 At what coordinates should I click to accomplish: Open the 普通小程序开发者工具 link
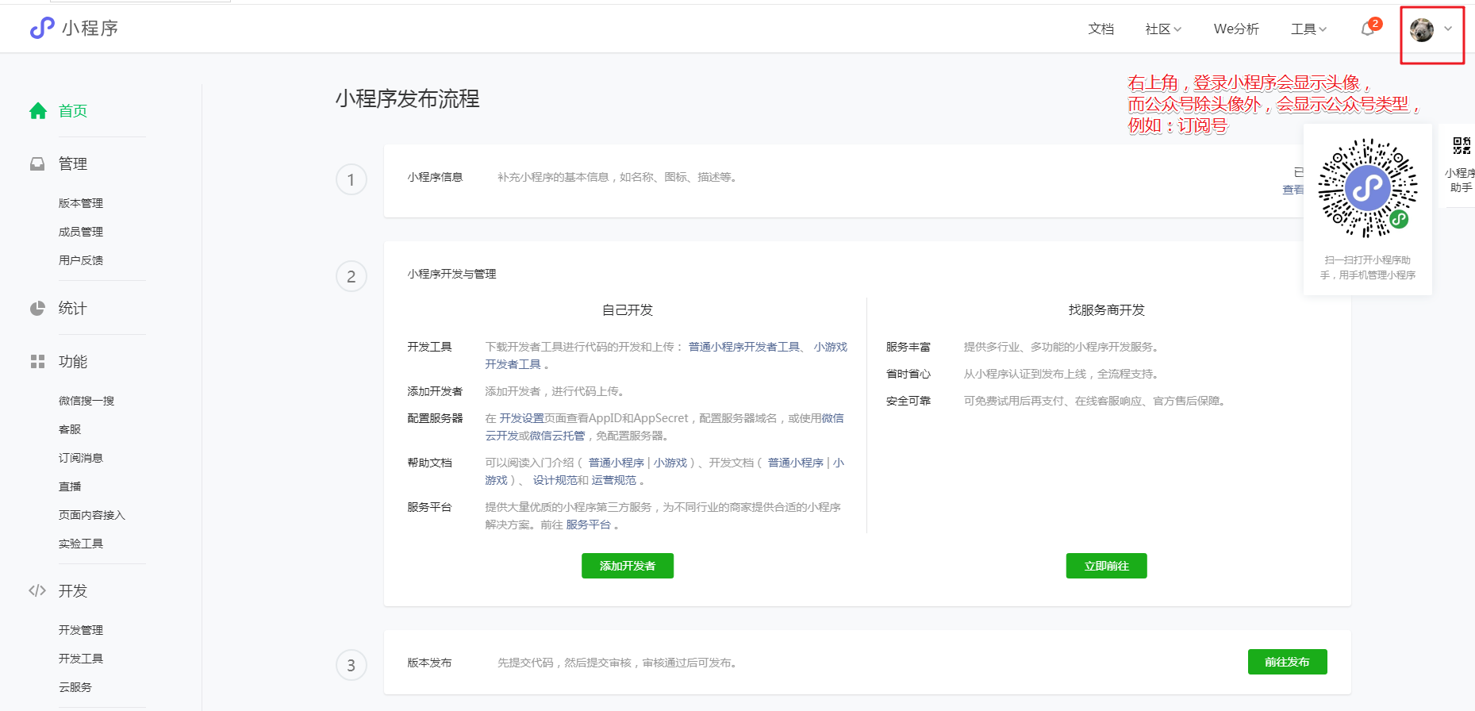pyautogui.click(x=744, y=347)
